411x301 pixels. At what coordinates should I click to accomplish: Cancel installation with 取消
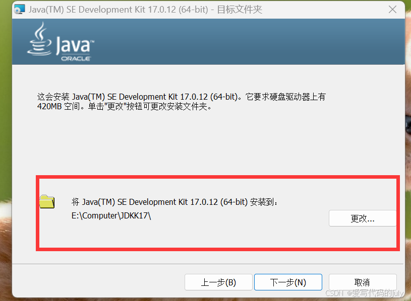point(362,282)
